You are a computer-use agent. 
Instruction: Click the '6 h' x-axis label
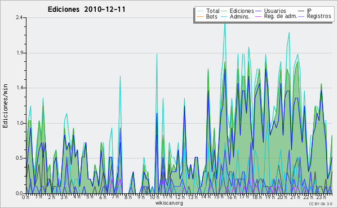(103, 197)
